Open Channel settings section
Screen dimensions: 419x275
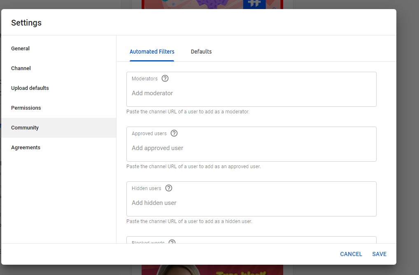pyautogui.click(x=58, y=68)
